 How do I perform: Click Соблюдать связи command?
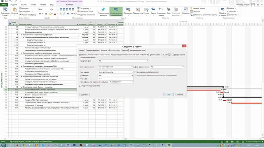(85, 12)
